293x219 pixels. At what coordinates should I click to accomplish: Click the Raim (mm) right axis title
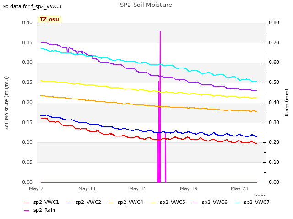pos(287,103)
